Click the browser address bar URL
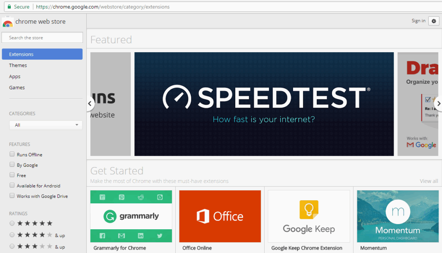 pyautogui.click(x=103, y=6)
